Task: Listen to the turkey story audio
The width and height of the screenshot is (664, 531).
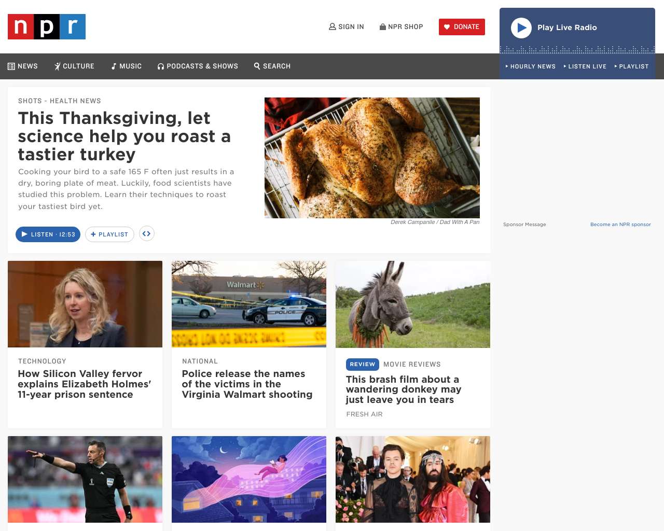Action: pos(48,234)
